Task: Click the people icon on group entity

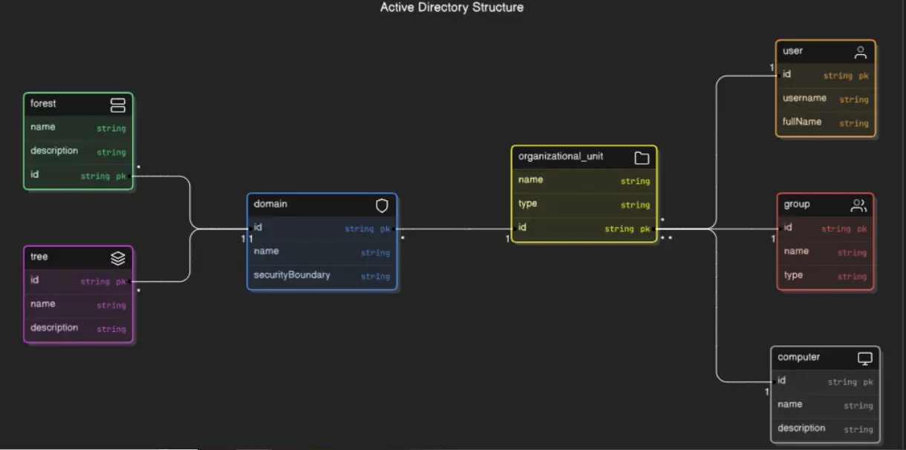Action: click(858, 205)
